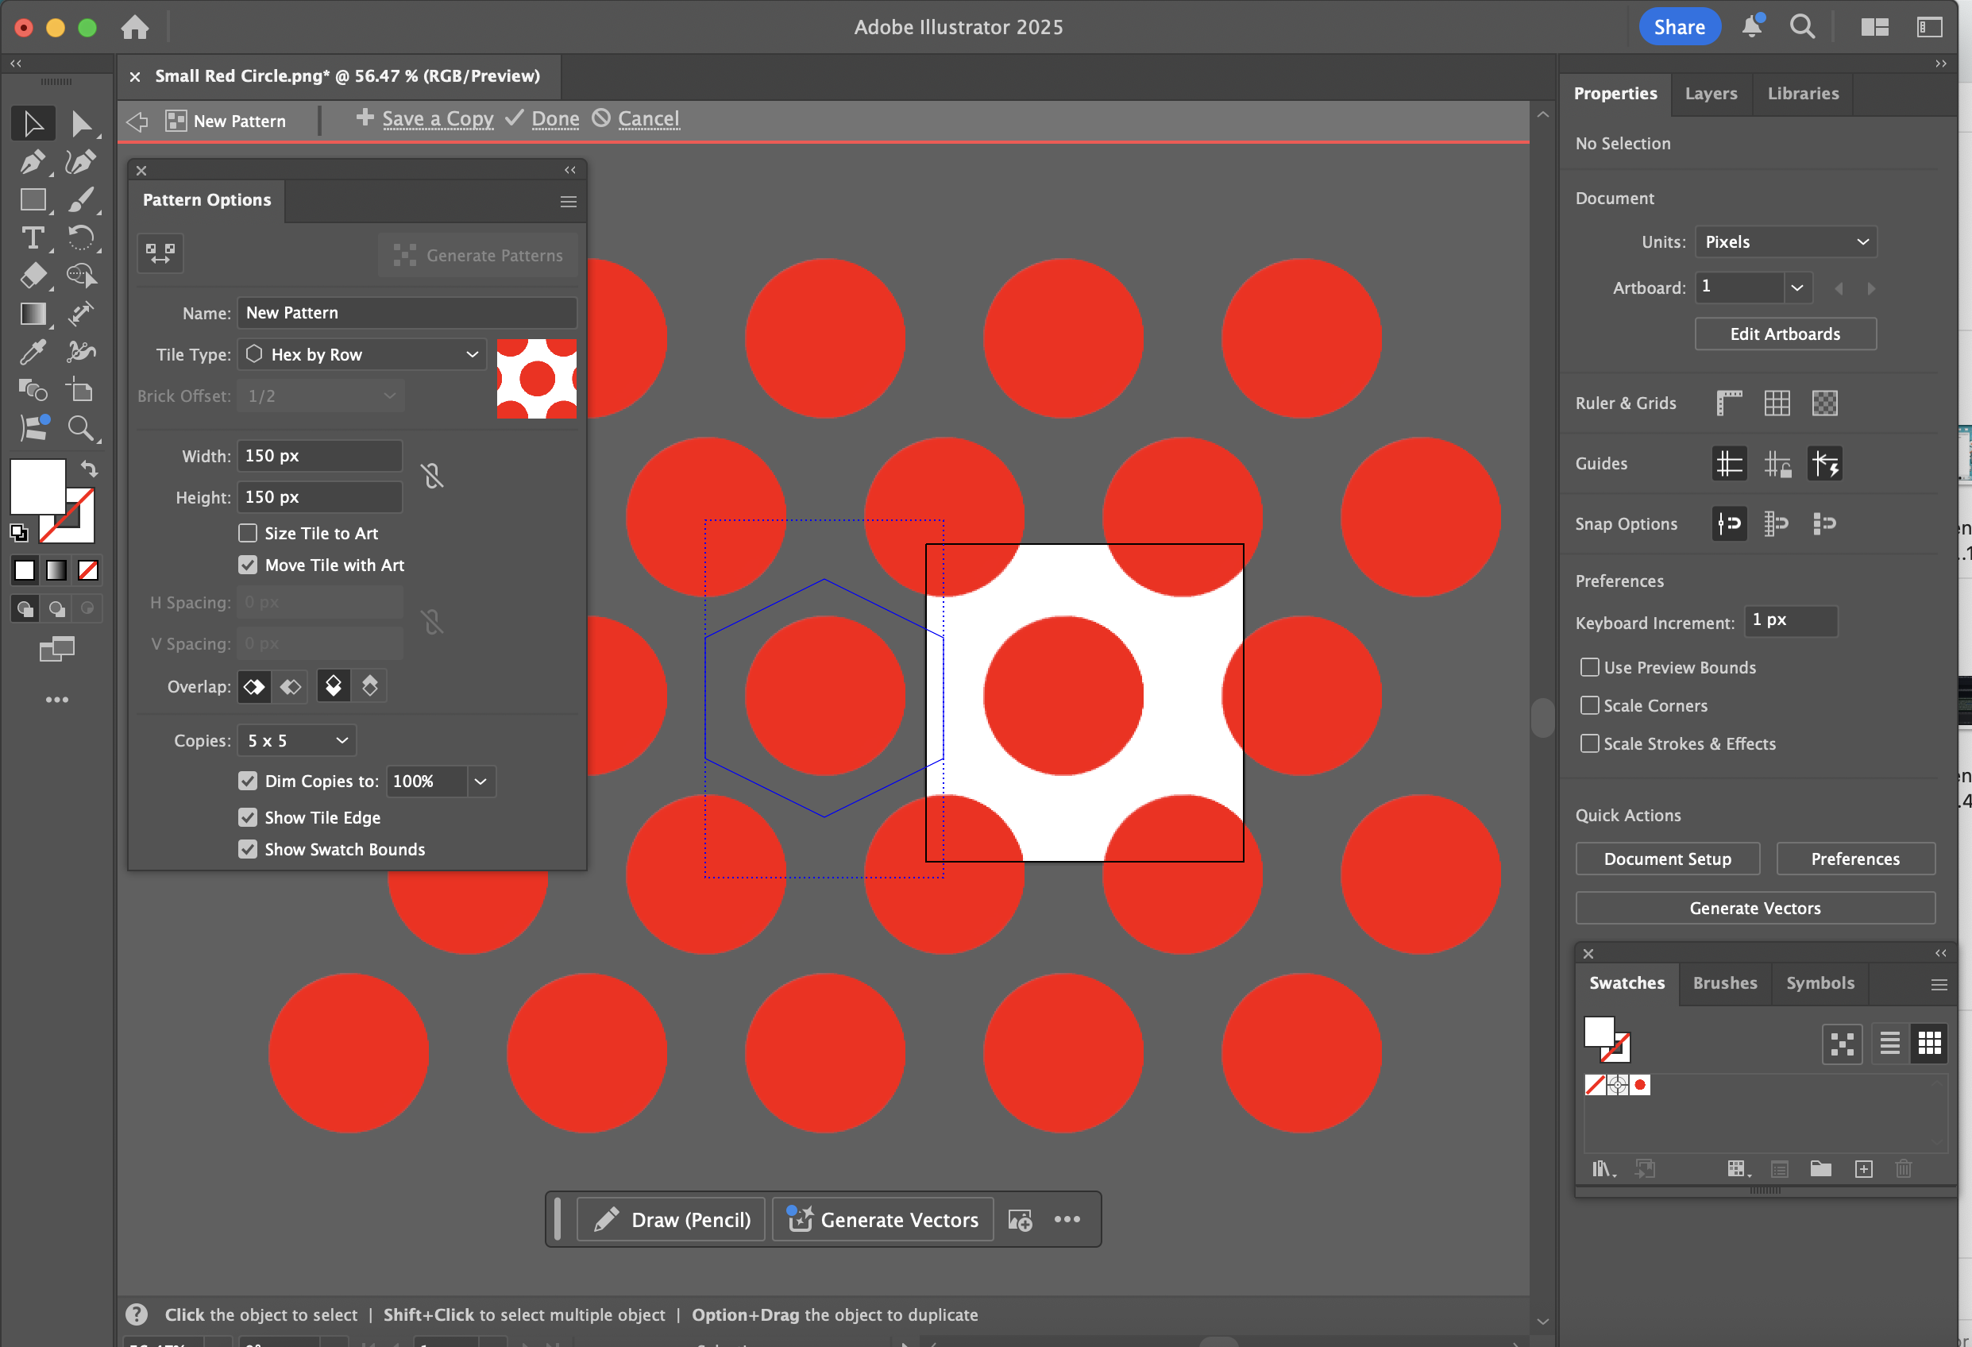Viewport: 1972px width, 1347px height.
Task: Switch to the Brushes tab
Action: (x=1724, y=983)
